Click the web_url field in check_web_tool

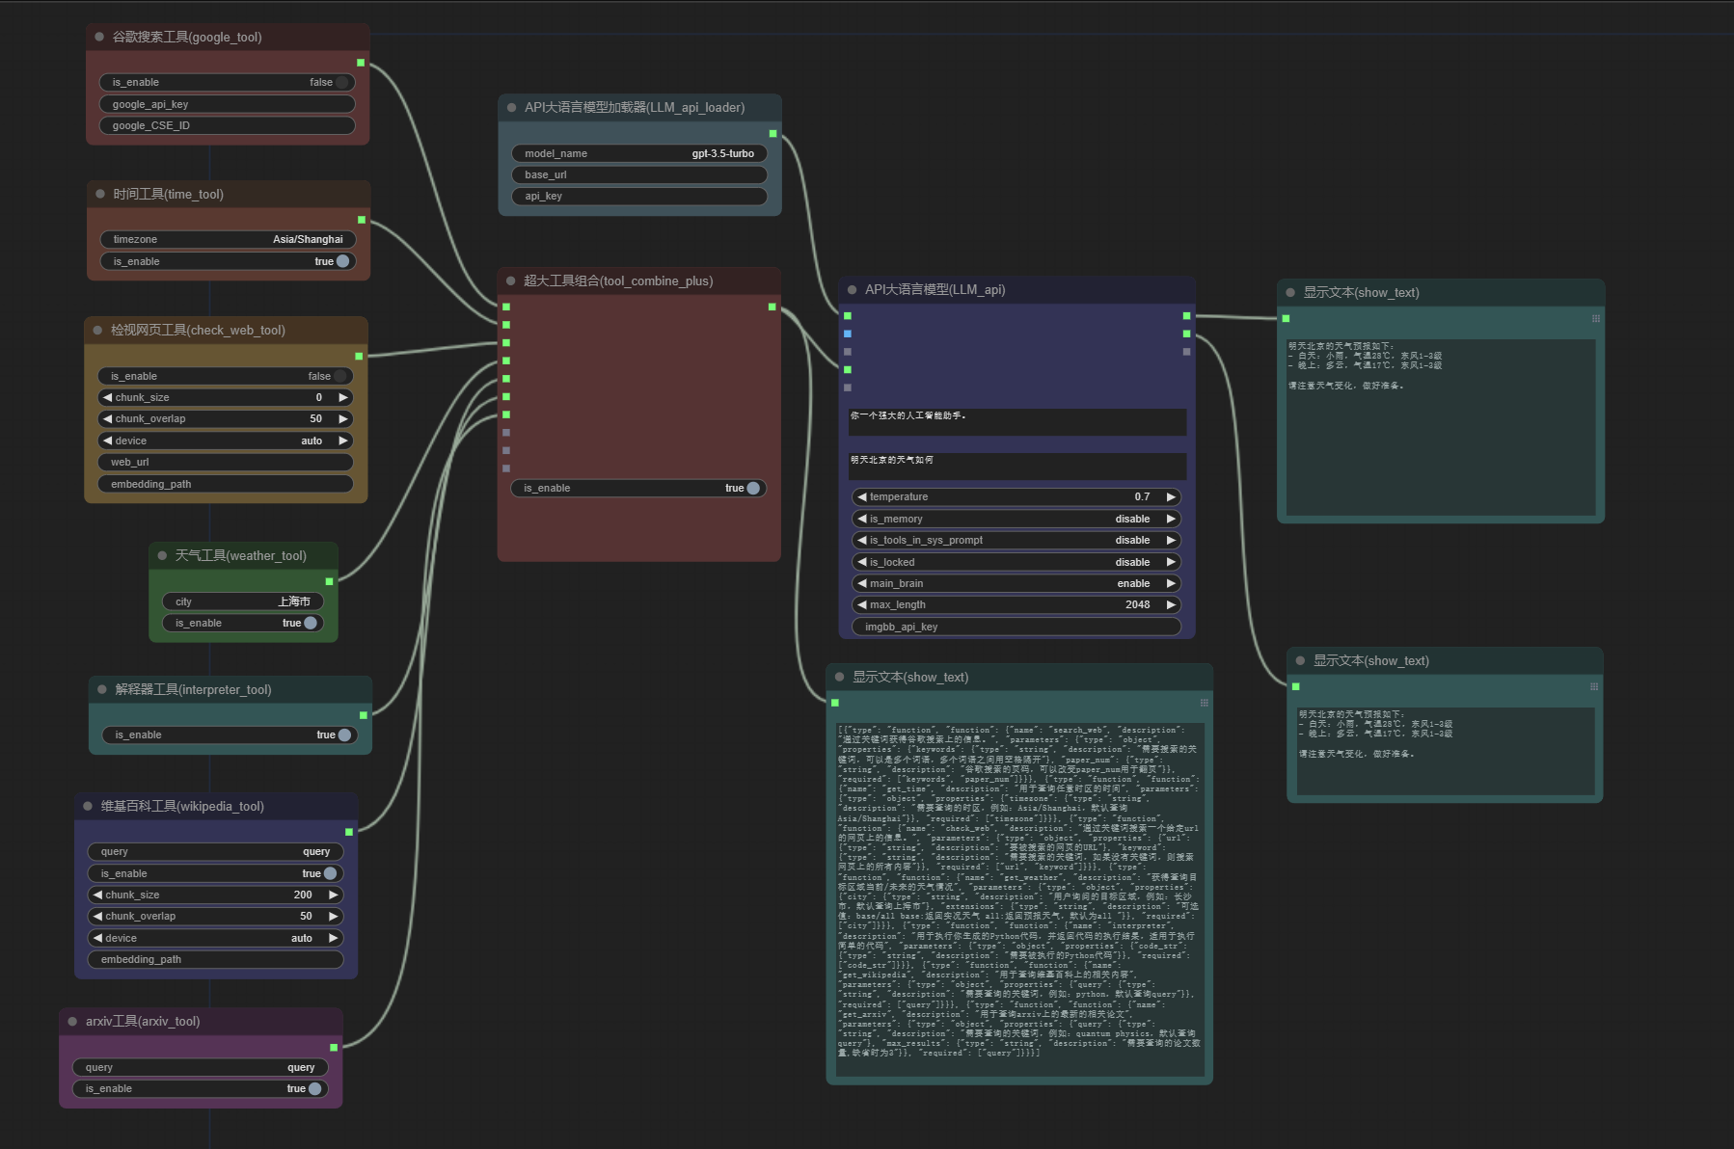tap(226, 462)
